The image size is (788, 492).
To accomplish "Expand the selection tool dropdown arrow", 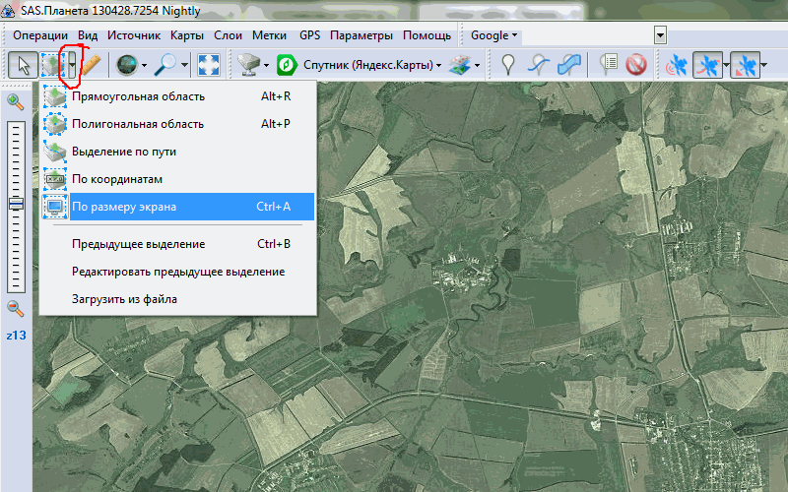I will tap(71, 65).
